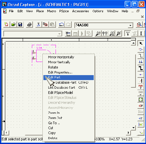Click the Edit Simulation Settings icon
The width and height of the screenshot is (146, 144).
tap(75, 34)
